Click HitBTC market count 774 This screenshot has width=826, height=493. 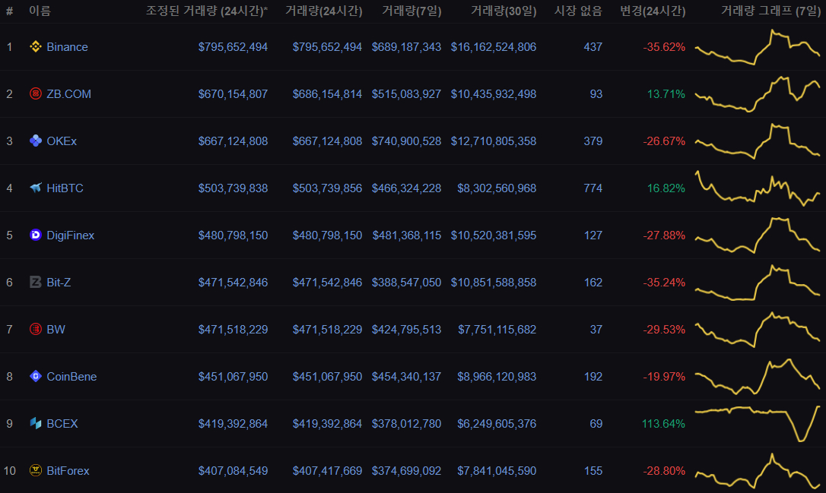click(x=592, y=188)
